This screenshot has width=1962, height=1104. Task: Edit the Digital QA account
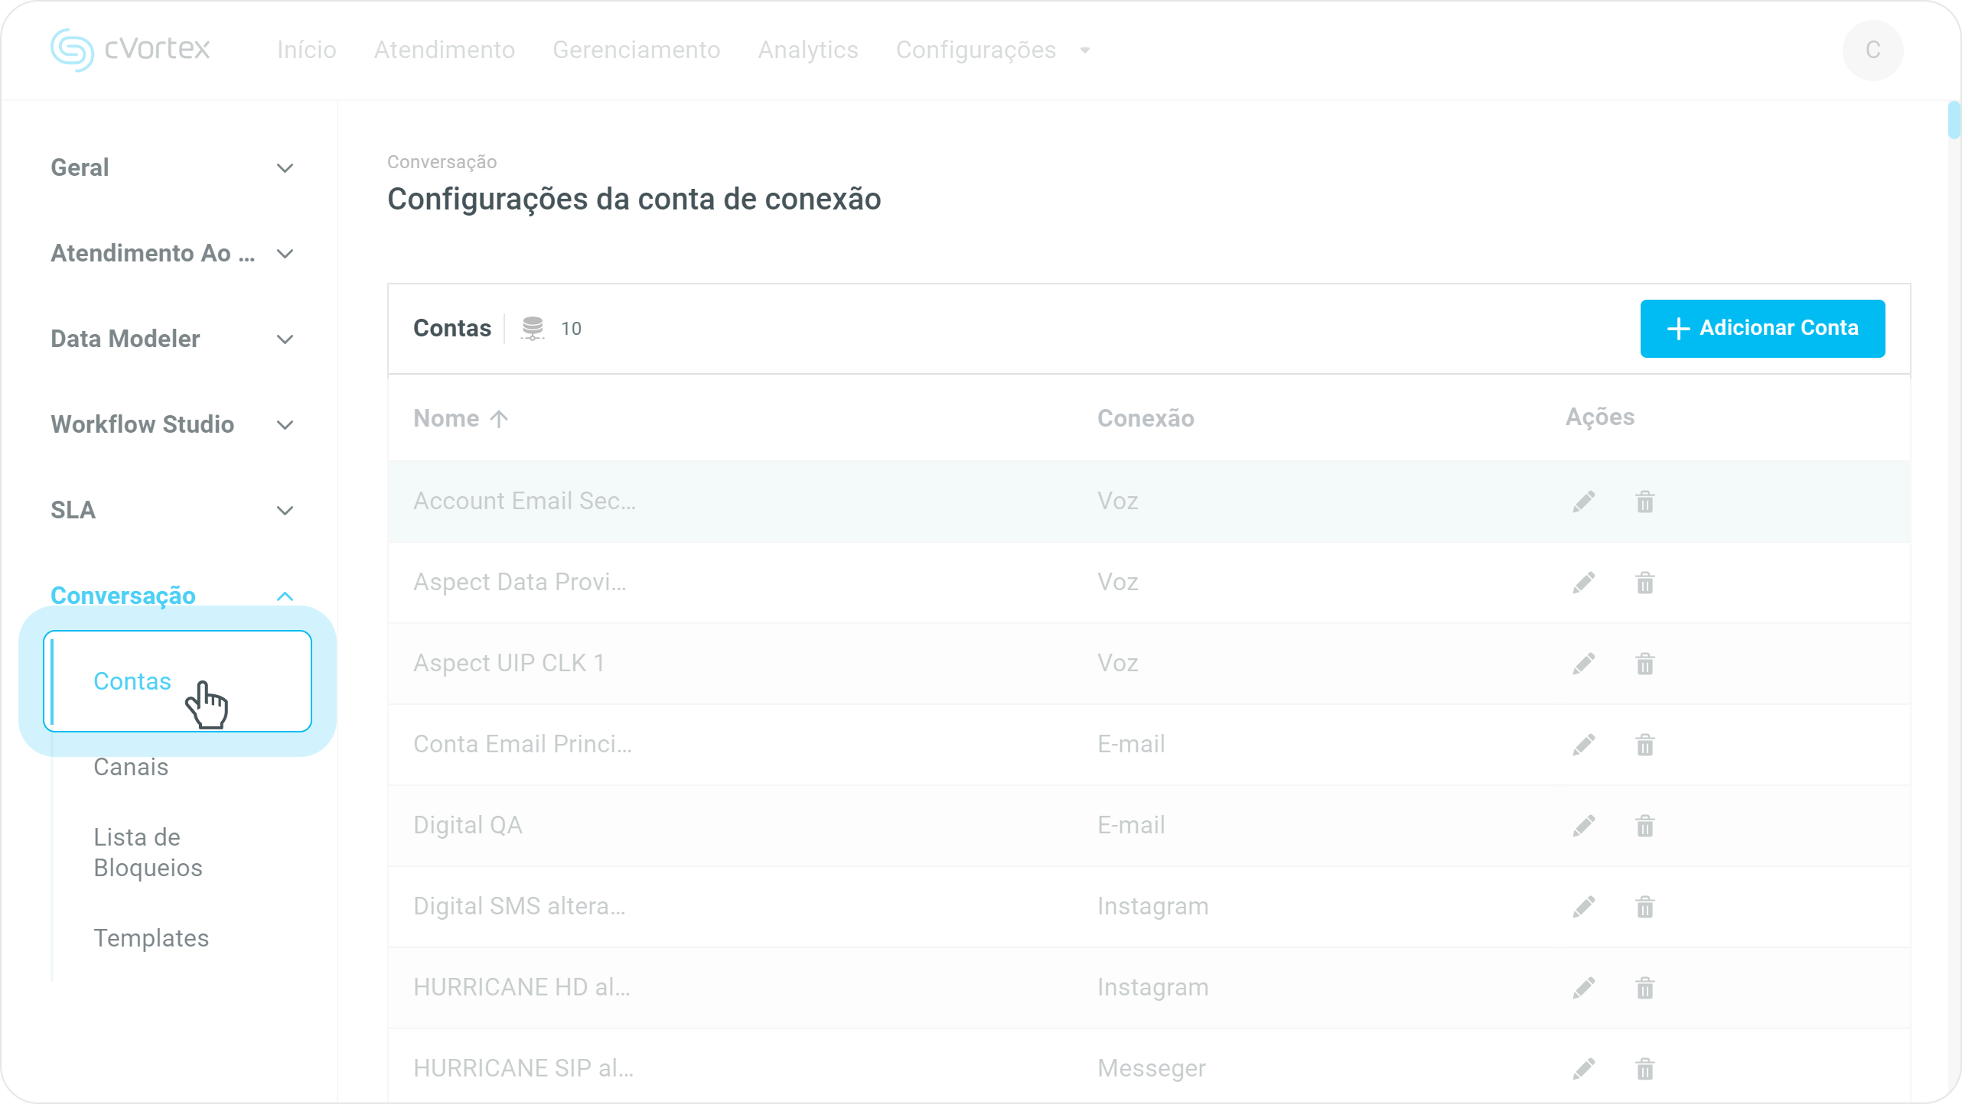pos(1583,826)
